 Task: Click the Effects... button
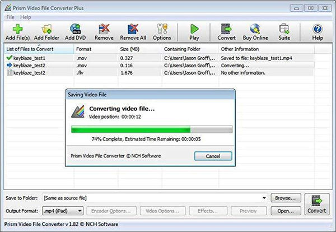pos(208,211)
